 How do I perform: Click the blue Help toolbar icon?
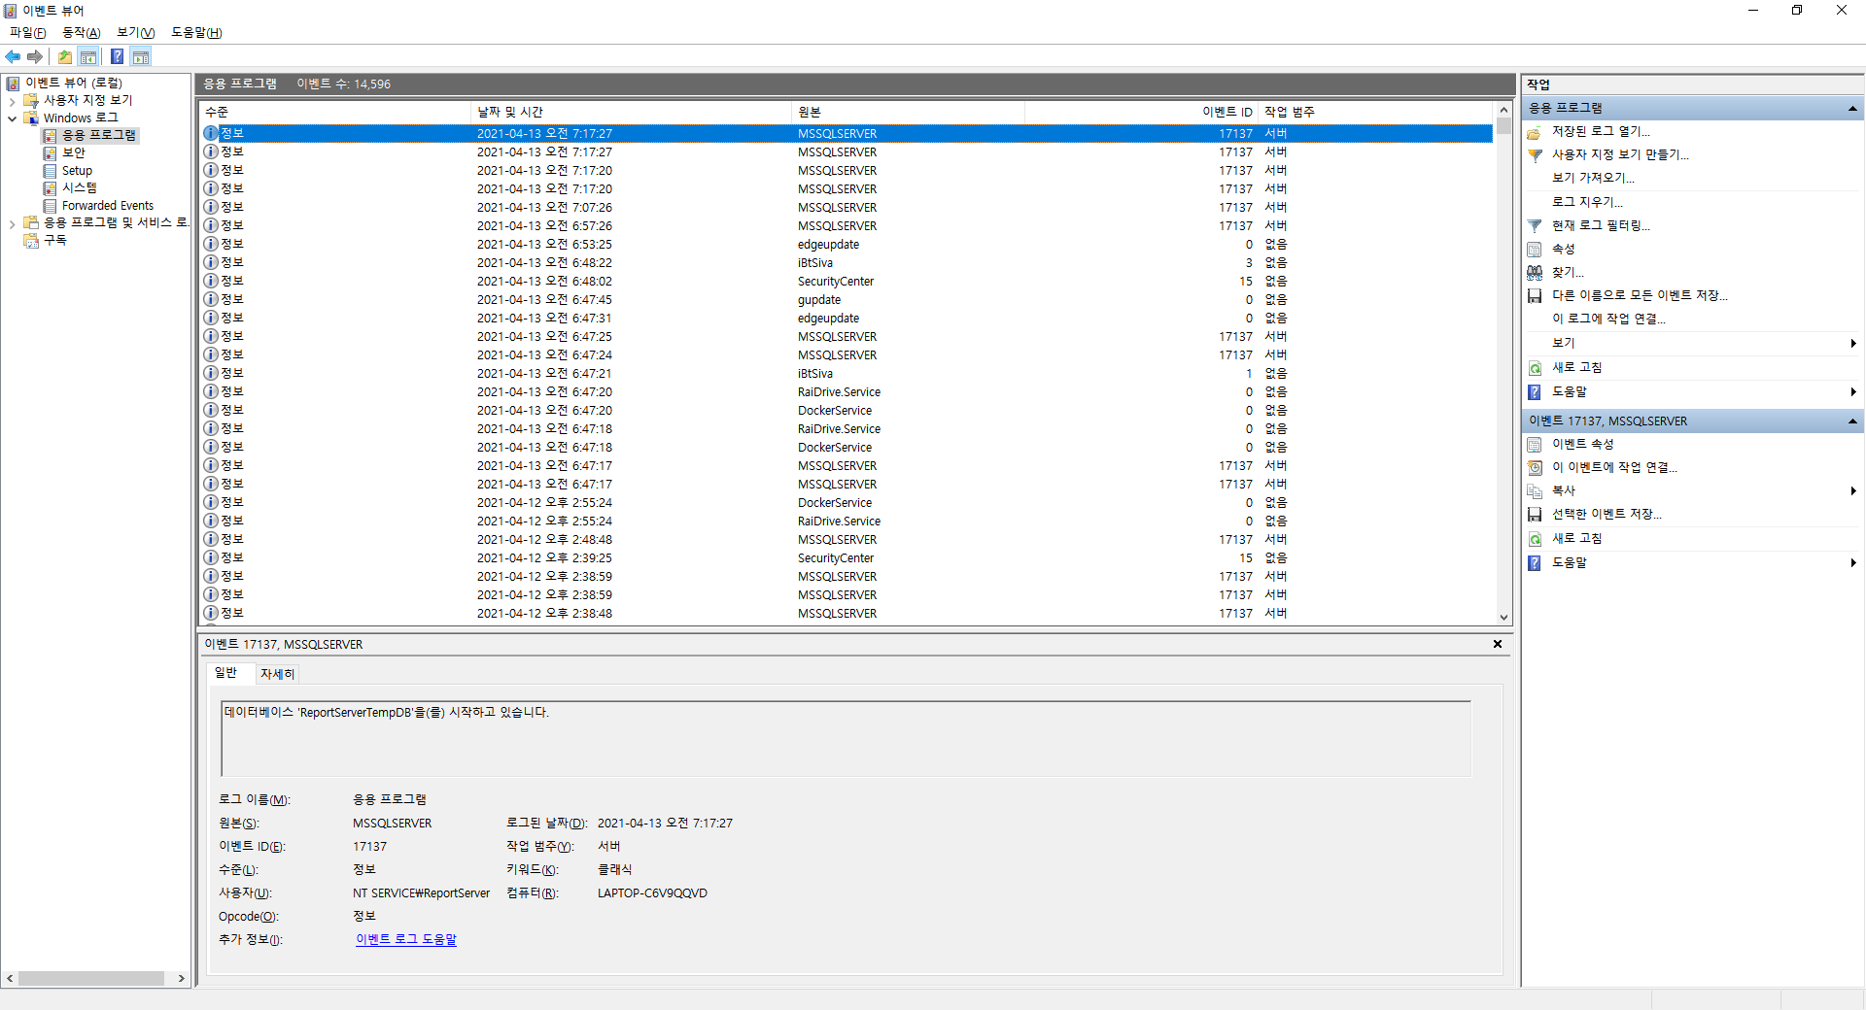pyautogui.click(x=118, y=57)
